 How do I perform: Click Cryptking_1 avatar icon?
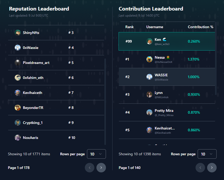(17, 123)
